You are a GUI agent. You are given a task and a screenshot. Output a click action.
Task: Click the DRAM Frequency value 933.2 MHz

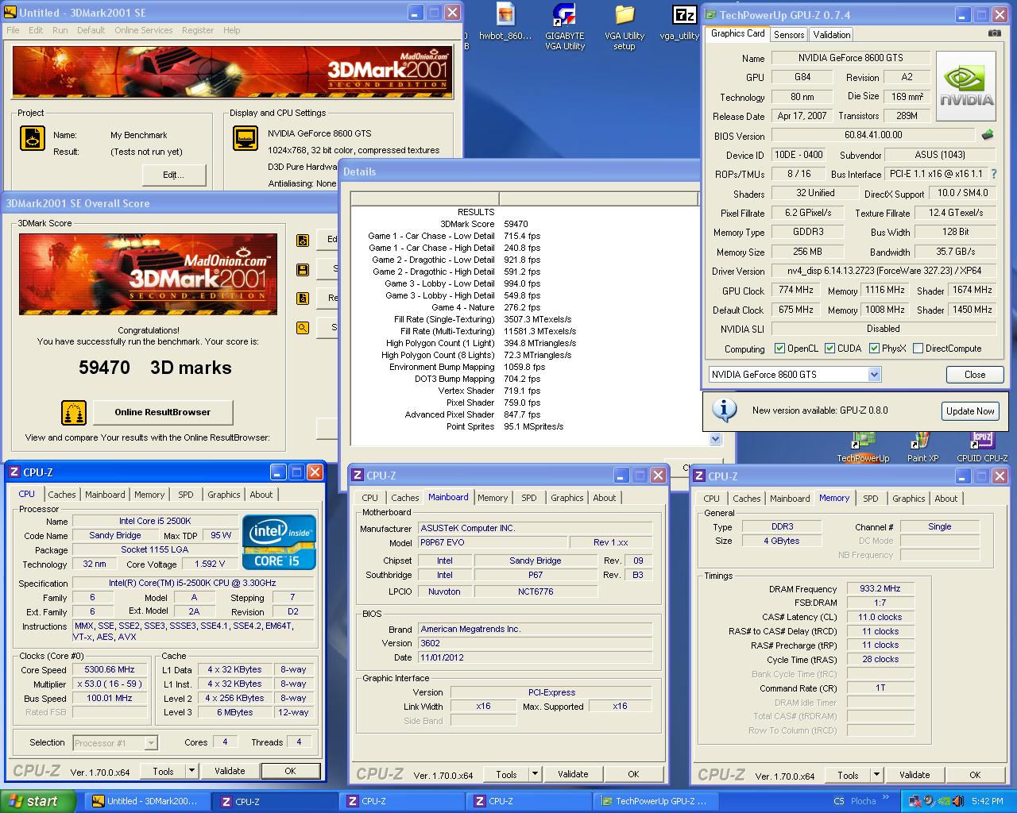point(880,589)
